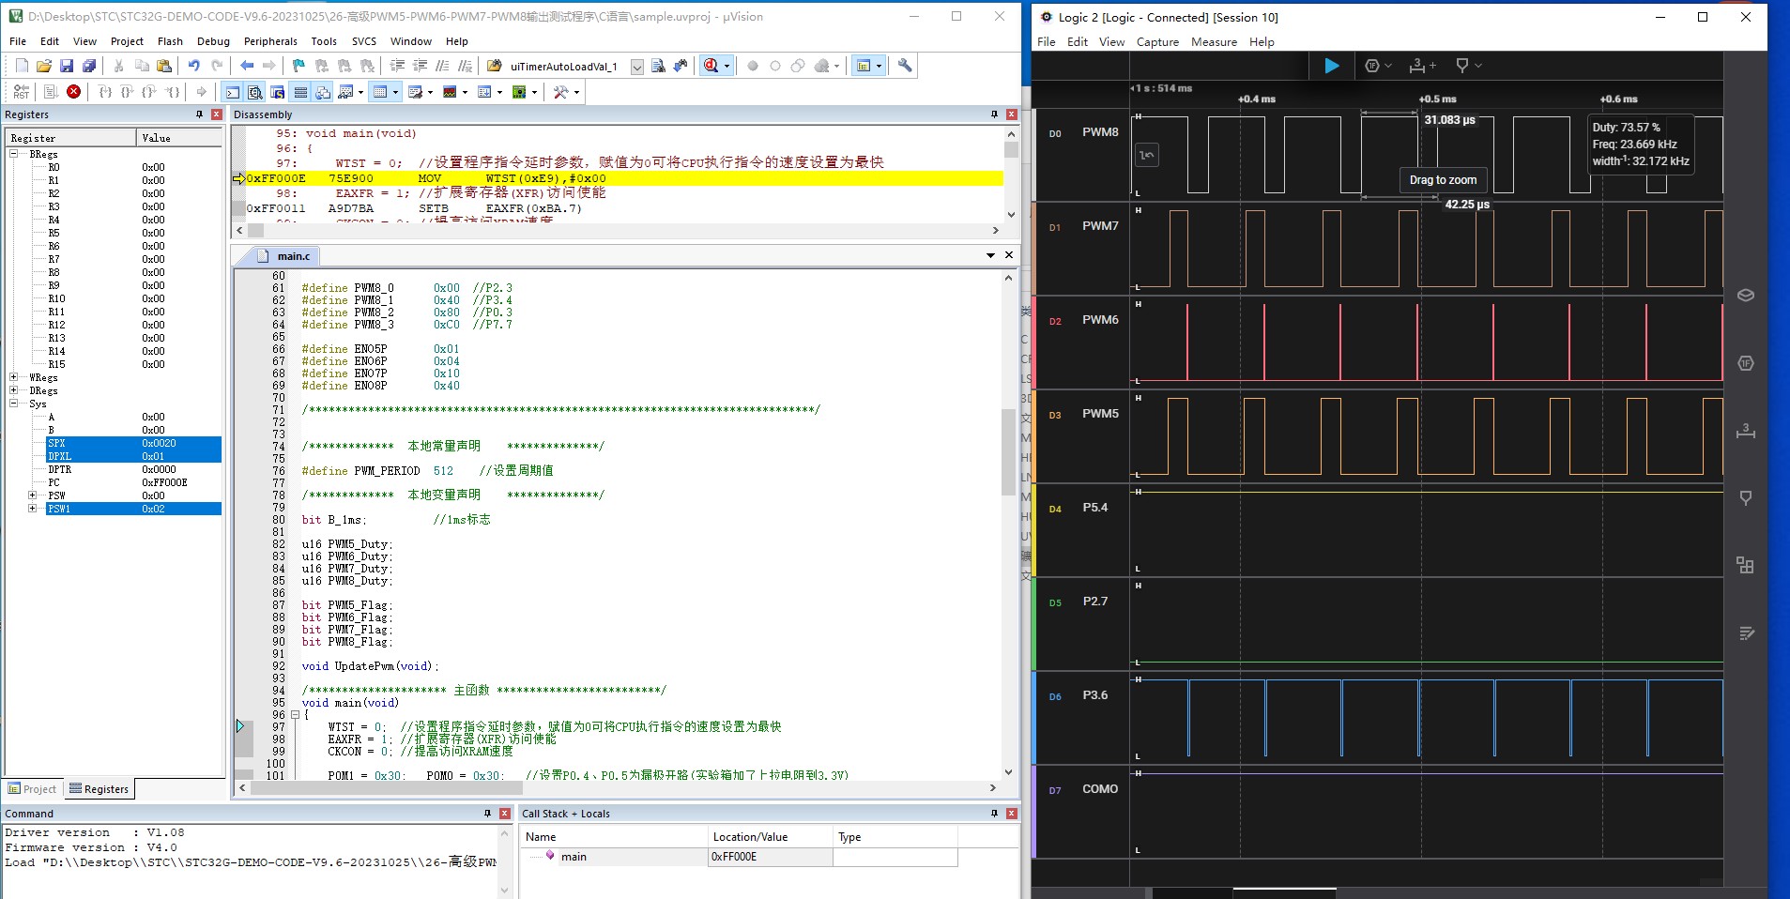Screen dimensions: 1790x899
Task: Click the Step Into icon
Action: (x=104, y=92)
